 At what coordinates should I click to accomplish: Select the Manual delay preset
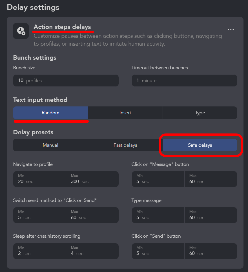(x=50, y=145)
